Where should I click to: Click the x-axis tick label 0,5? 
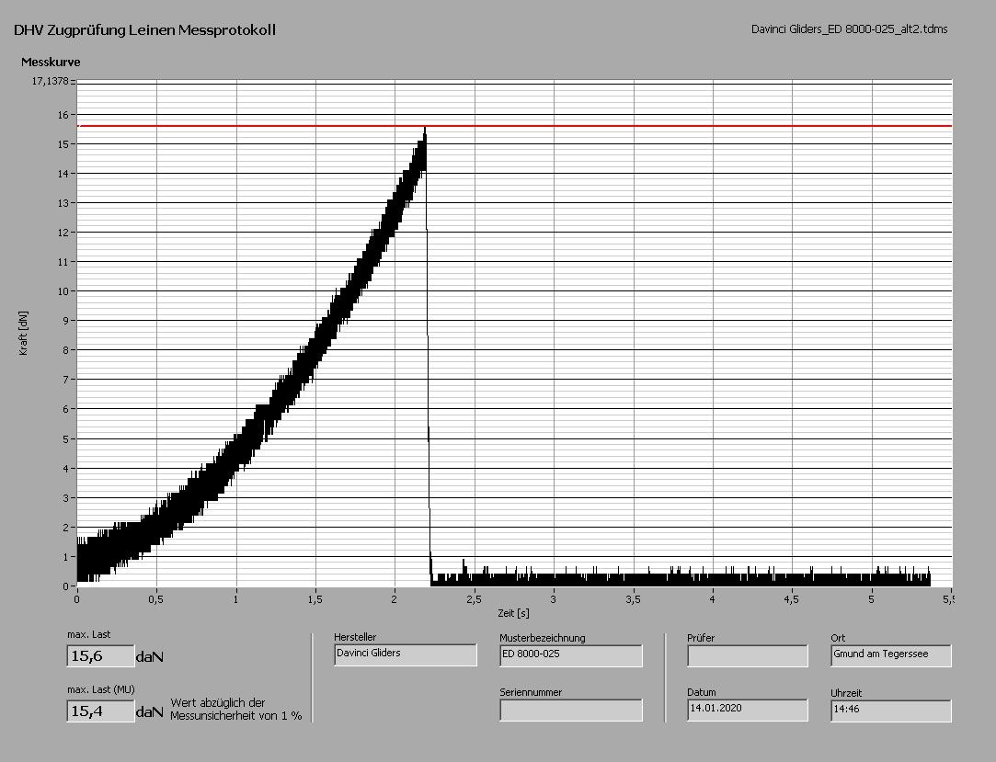[x=156, y=598]
